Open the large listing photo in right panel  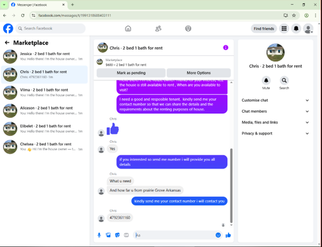pyautogui.click(x=276, y=53)
